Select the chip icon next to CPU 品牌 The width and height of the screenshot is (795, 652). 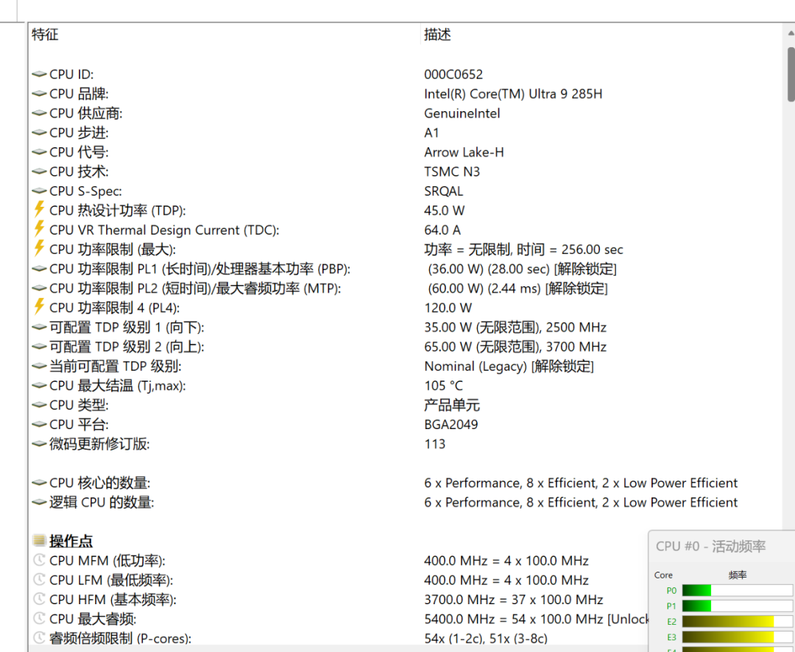(39, 93)
